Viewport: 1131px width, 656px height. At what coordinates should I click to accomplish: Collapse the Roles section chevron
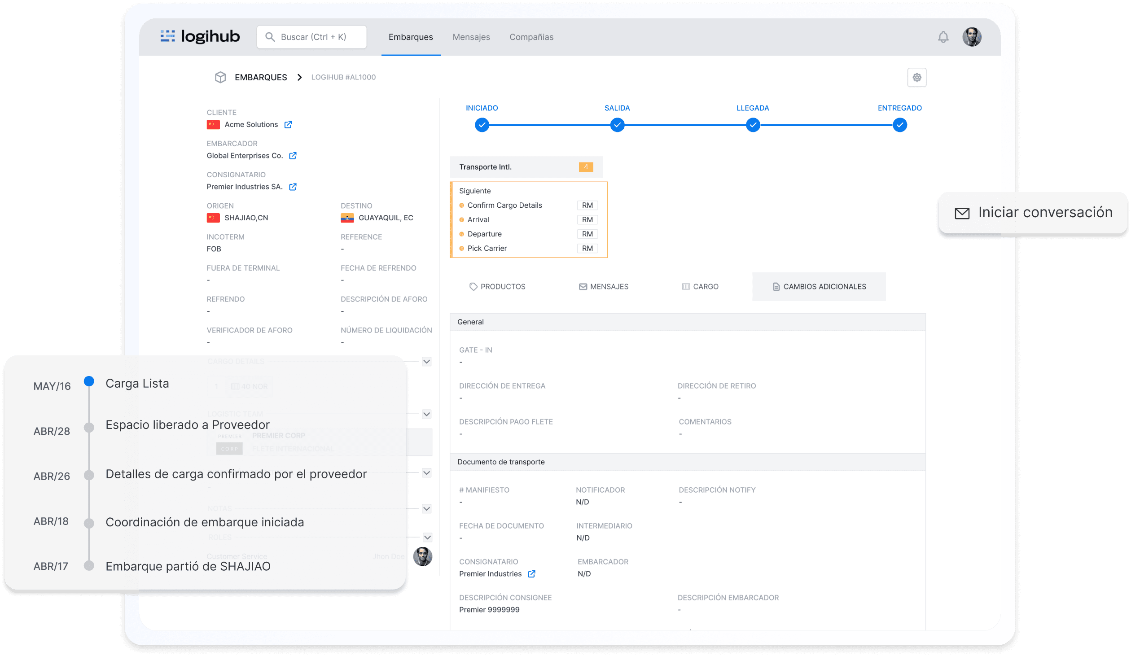(x=427, y=537)
